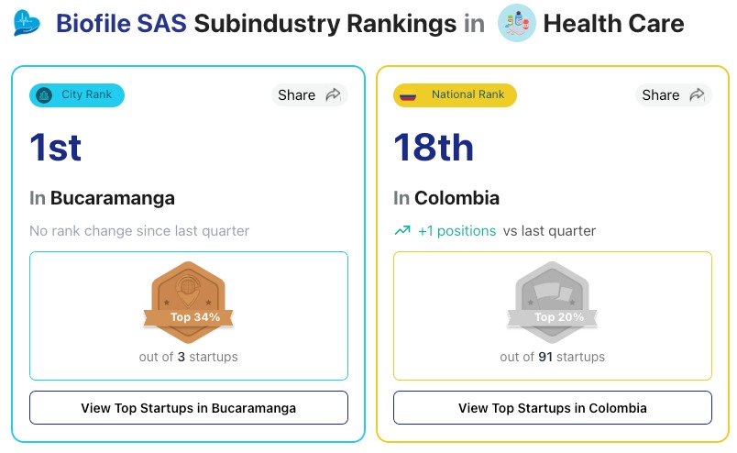Click the 1st rank number
The image size is (737, 453).
[x=56, y=147]
